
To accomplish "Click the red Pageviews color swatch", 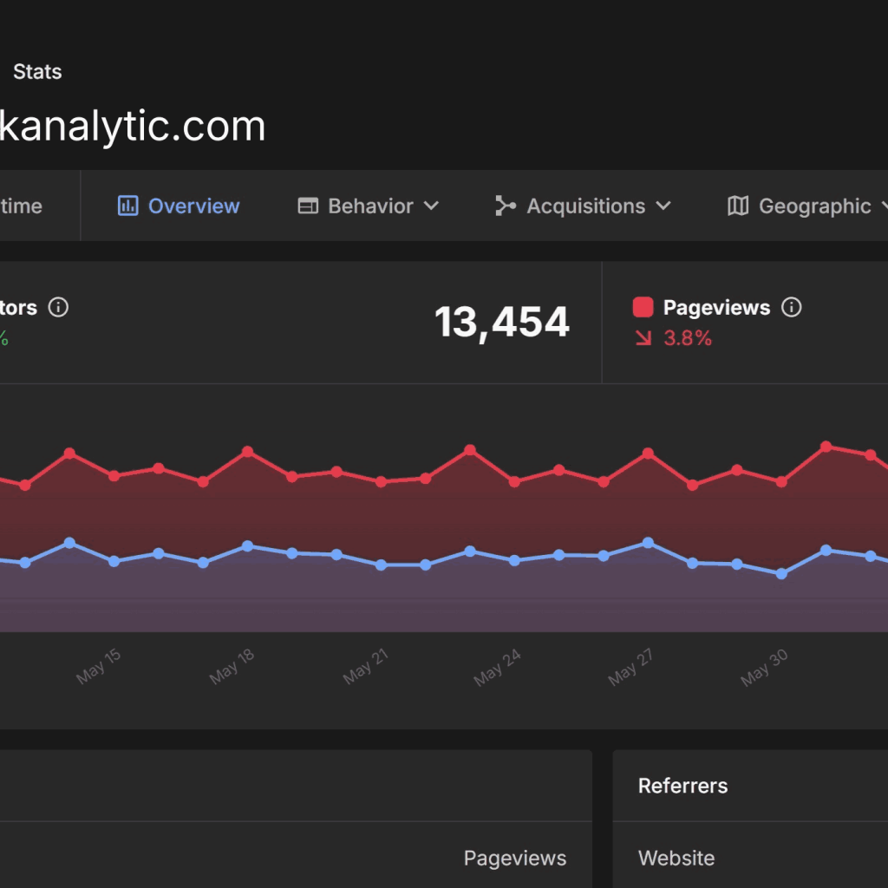I will coord(643,306).
